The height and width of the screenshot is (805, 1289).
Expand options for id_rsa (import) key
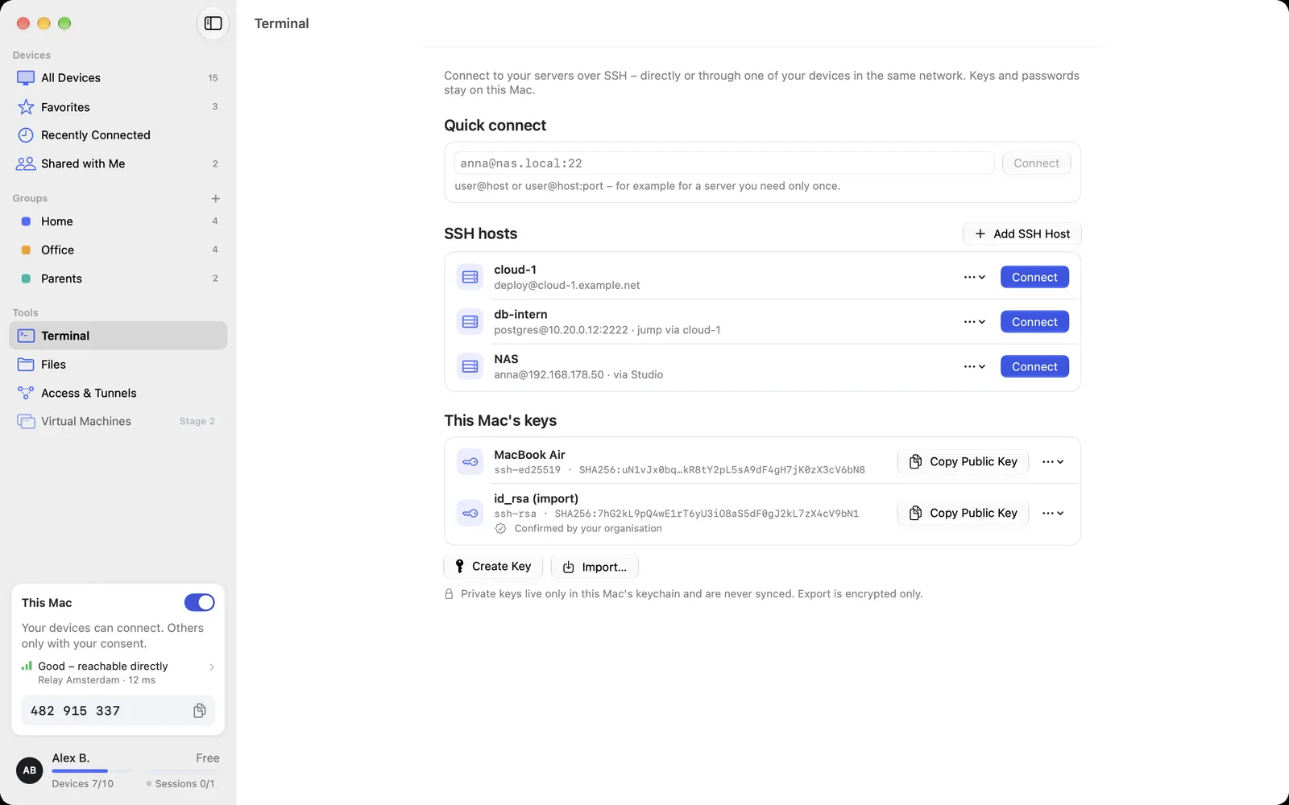coord(1052,513)
